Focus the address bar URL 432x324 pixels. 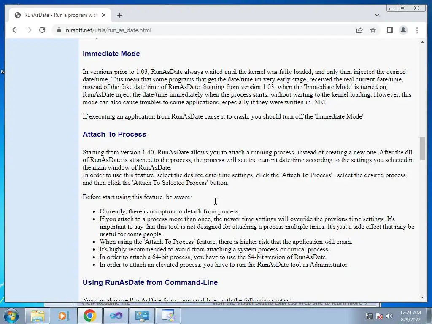point(108,30)
